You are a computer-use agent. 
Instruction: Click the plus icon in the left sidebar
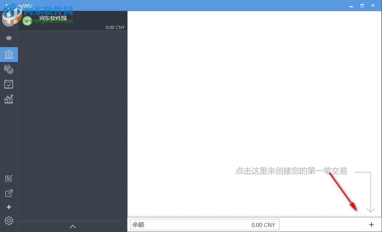9,207
